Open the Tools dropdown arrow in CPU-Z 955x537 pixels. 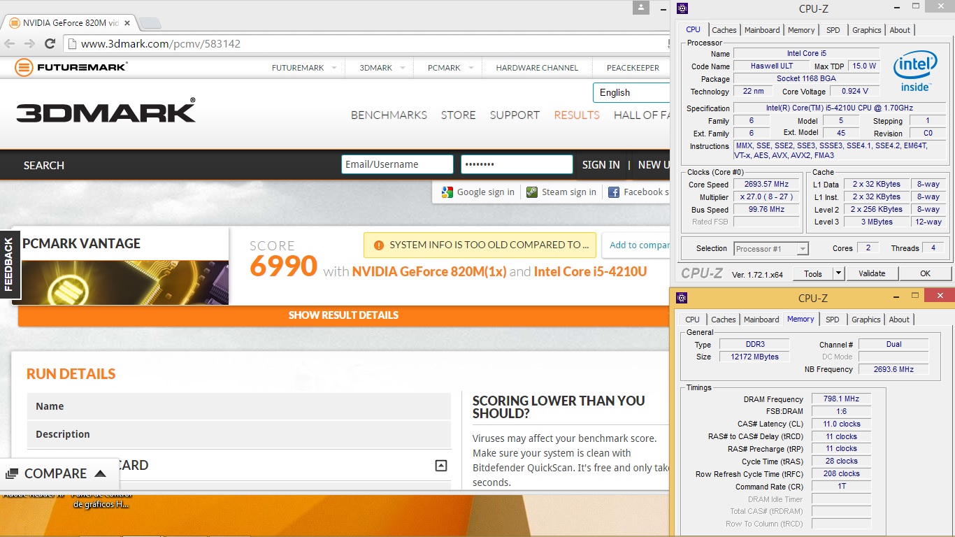pos(839,273)
